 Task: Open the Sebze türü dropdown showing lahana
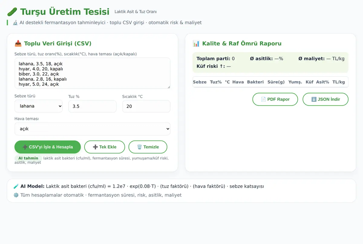pos(38,106)
